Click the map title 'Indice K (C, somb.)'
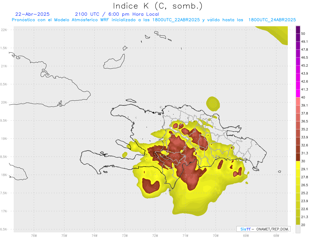The height and width of the screenshot is (239, 310). (158, 6)
